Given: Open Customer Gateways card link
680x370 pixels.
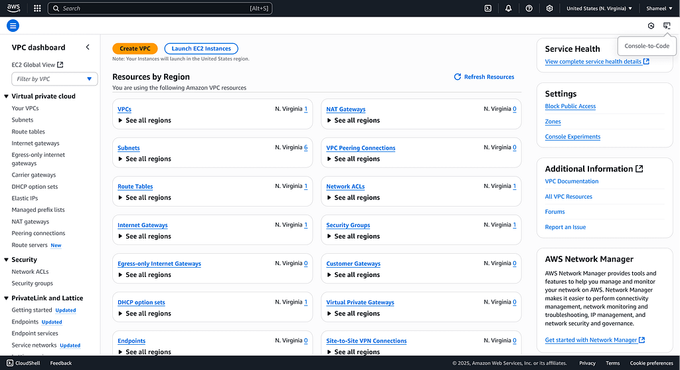Looking at the screenshot, I should [353, 264].
